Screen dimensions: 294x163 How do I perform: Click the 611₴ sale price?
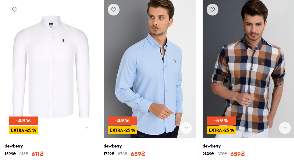[x=38, y=154]
